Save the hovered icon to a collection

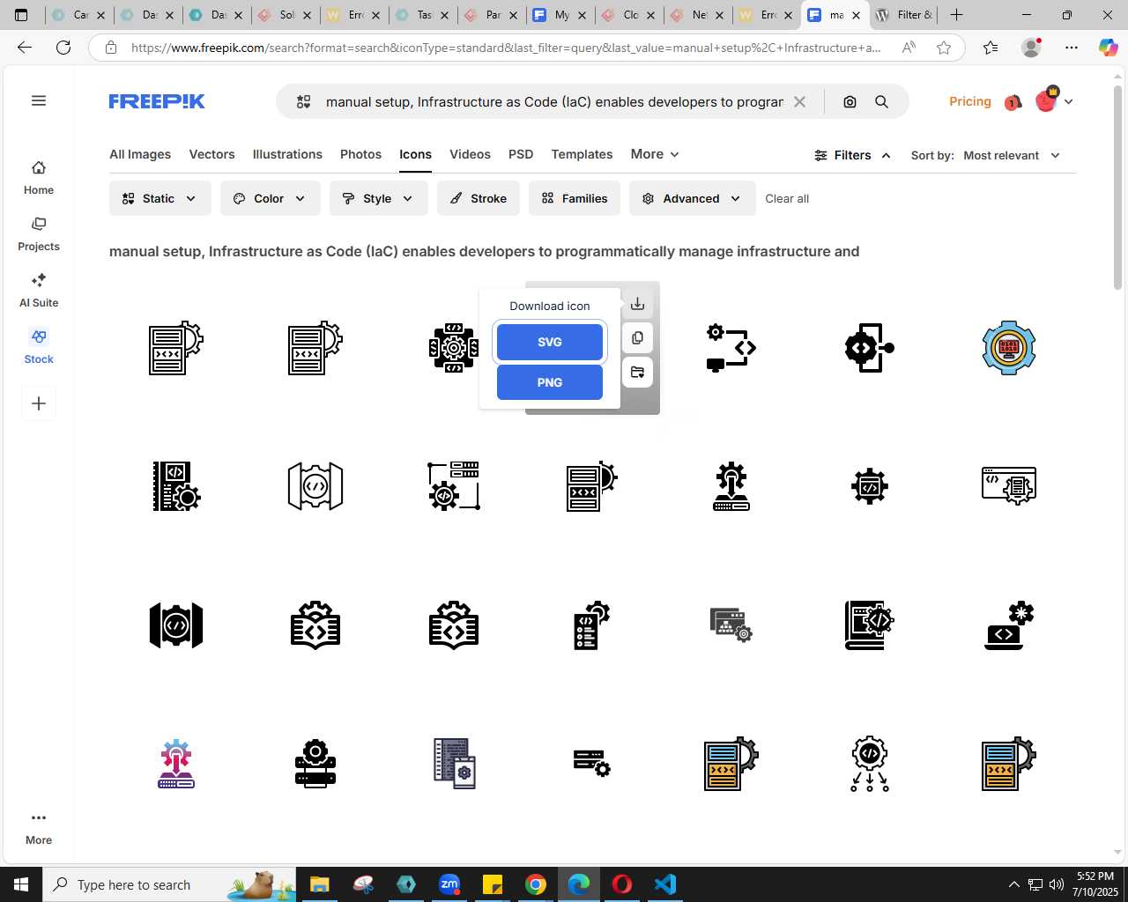pyautogui.click(x=637, y=372)
